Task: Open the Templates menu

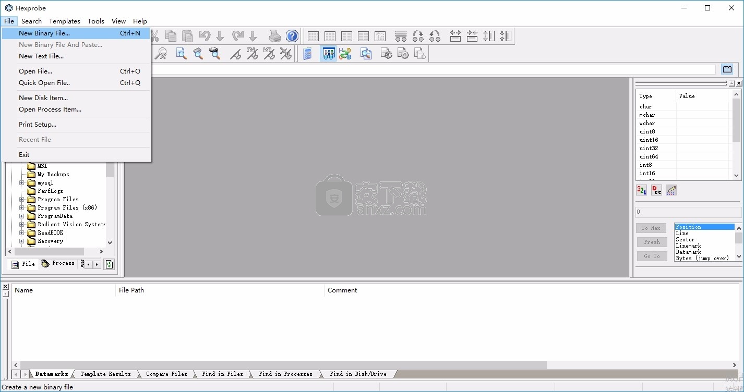Action: 65,21
